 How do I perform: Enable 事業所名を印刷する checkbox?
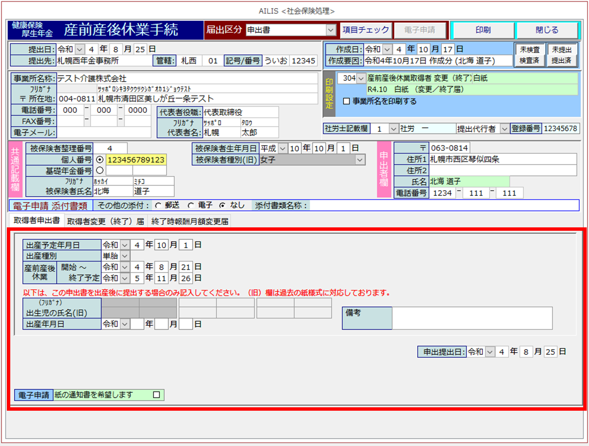tap(346, 101)
